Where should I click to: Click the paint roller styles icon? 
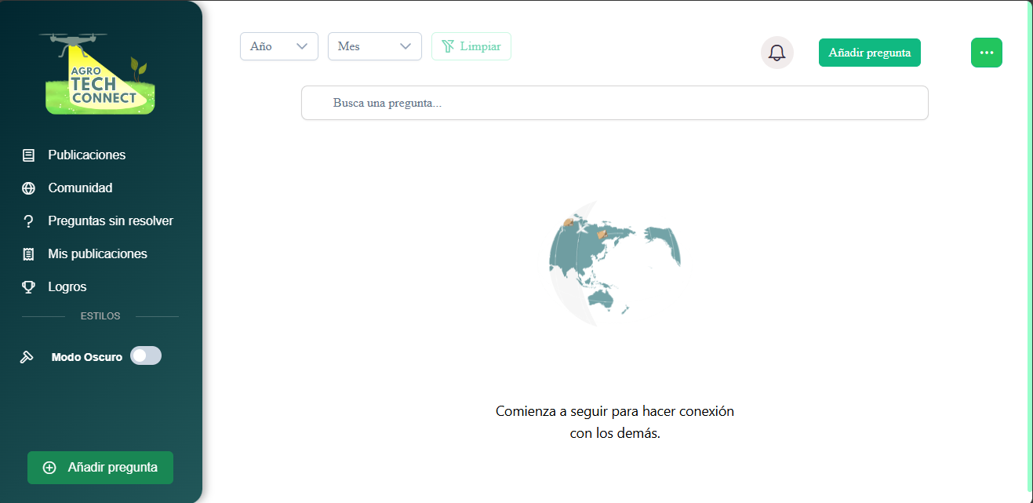[x=27, y=357]
